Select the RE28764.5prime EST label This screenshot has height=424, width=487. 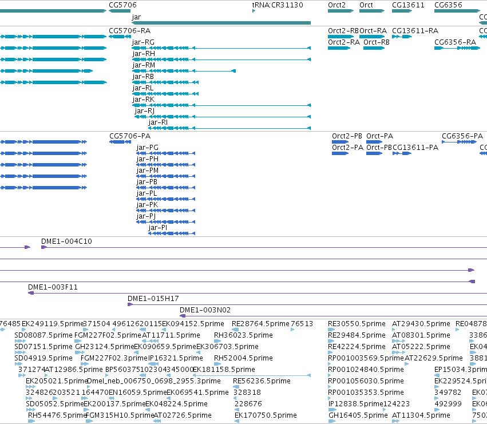[x=260, y=324]
